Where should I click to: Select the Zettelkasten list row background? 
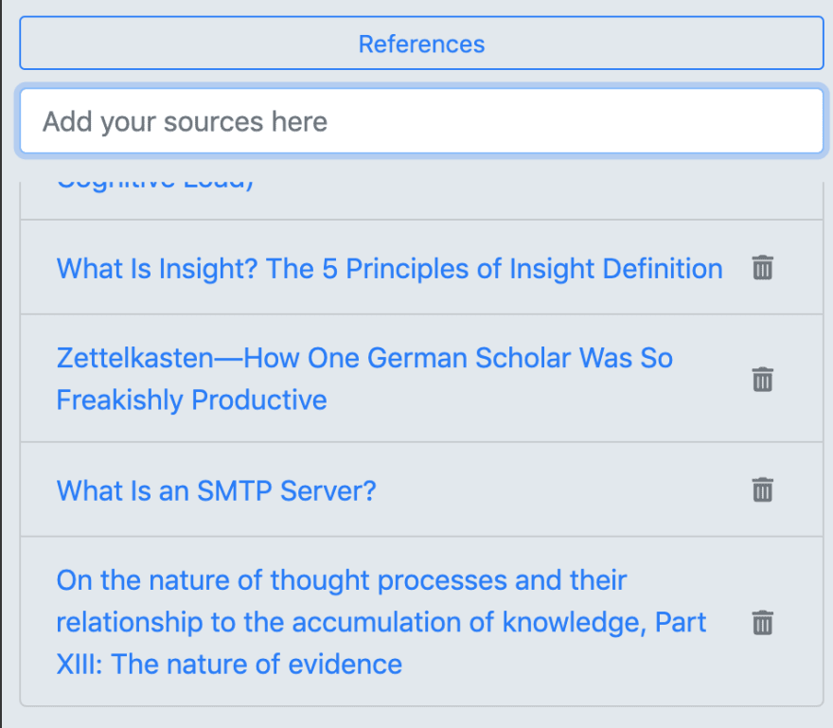coord(421,379)
